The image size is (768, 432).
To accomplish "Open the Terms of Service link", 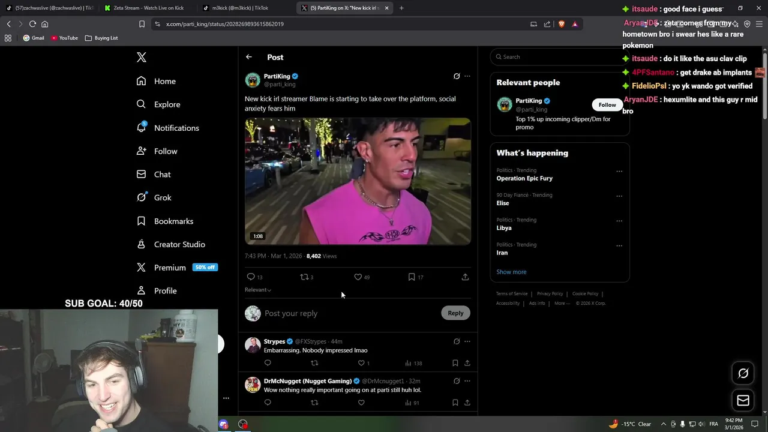I will (x=512, y=294).
